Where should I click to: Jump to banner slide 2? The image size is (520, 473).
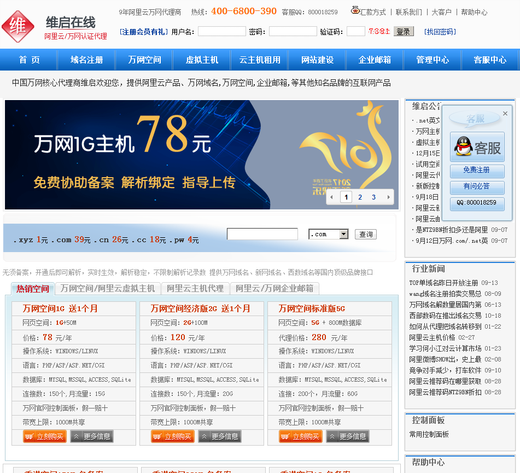click(360, 197)
